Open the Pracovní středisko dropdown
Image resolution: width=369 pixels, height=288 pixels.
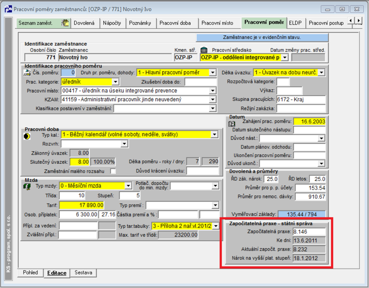[285, 58]
